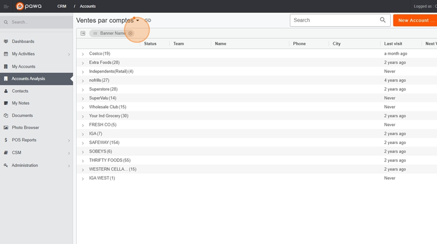Click the pawa logo

[29, 6]
